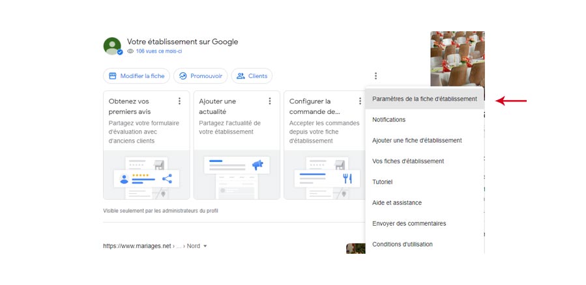Click the megaphone illustration in the news card
Screen dimensions: 586x285
click(257, 165)
